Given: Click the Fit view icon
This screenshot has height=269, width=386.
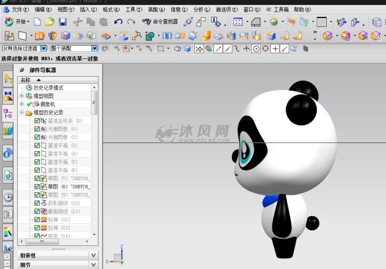Looking at the screenshot, I should 238,22.
